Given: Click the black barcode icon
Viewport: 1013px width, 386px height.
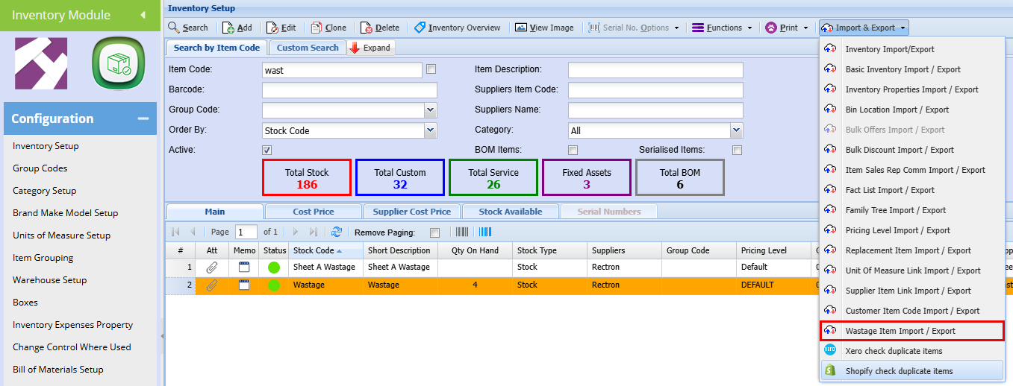Looking at the screenshot, I should coord(462,232).
